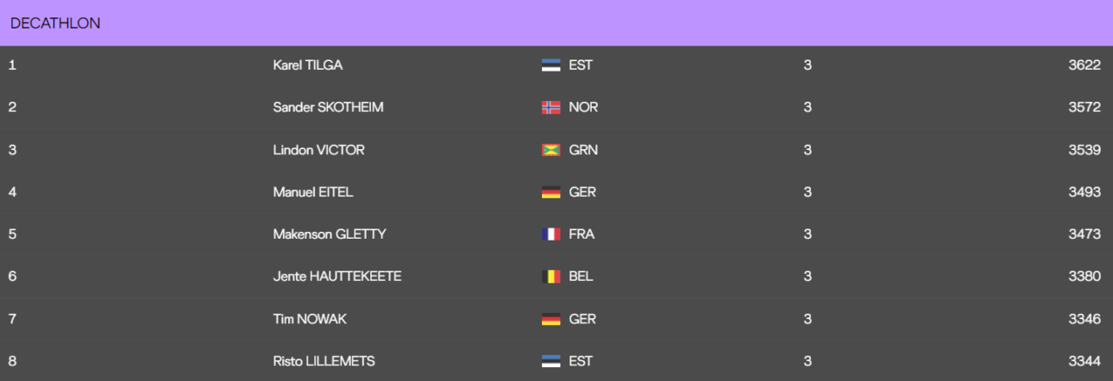Click the Estonia flag beside Risto LILLEMETS

tap(550, 361)
